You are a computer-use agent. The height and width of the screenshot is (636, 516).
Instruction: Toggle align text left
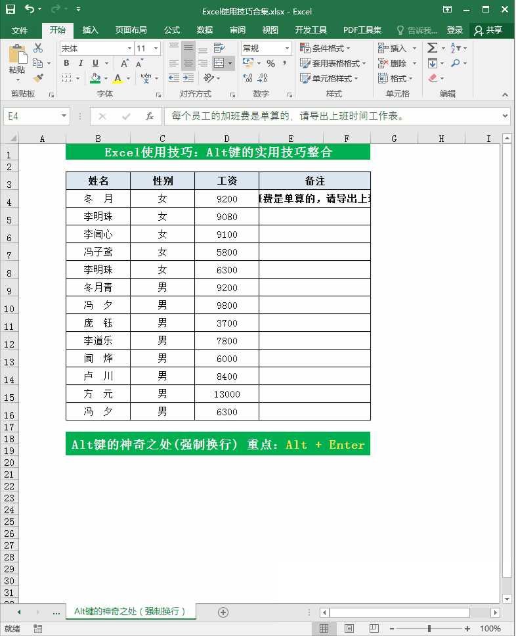click(x=174, y=63)
